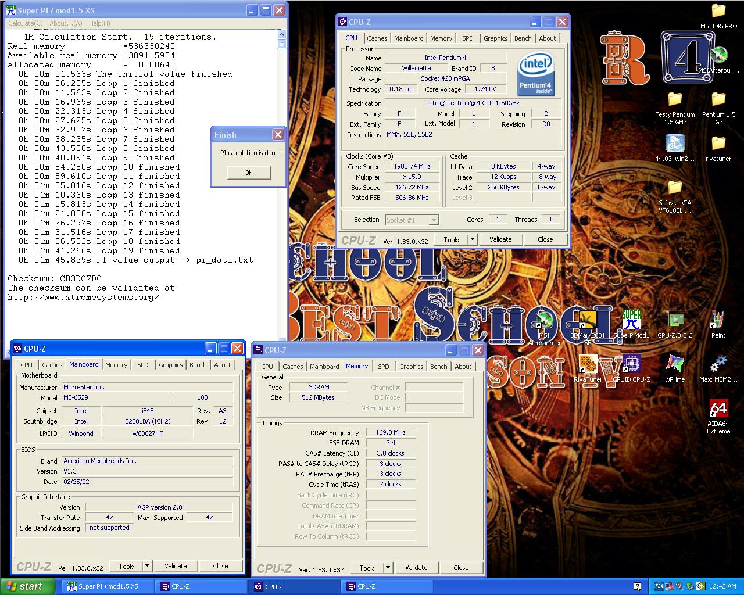The image size is (744, 595).
Task: Click the motherboard Model field MS-6529
Action: (116, 398)
